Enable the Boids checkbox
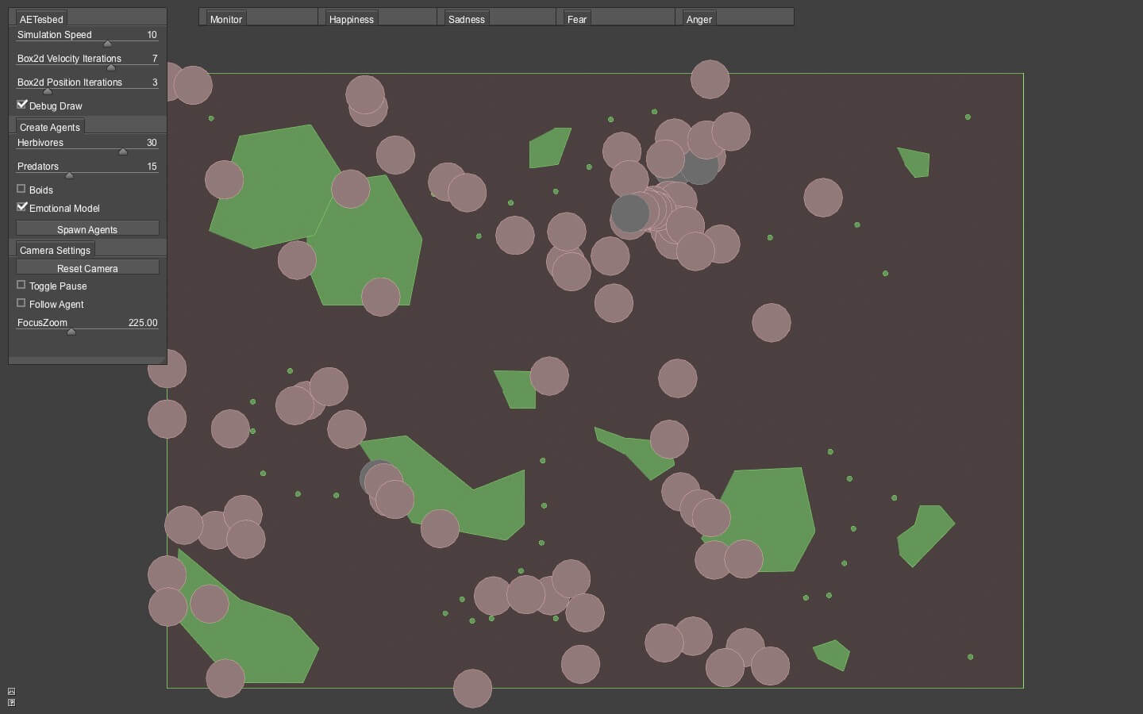1143x714 pixels. [x=21, y=189]
